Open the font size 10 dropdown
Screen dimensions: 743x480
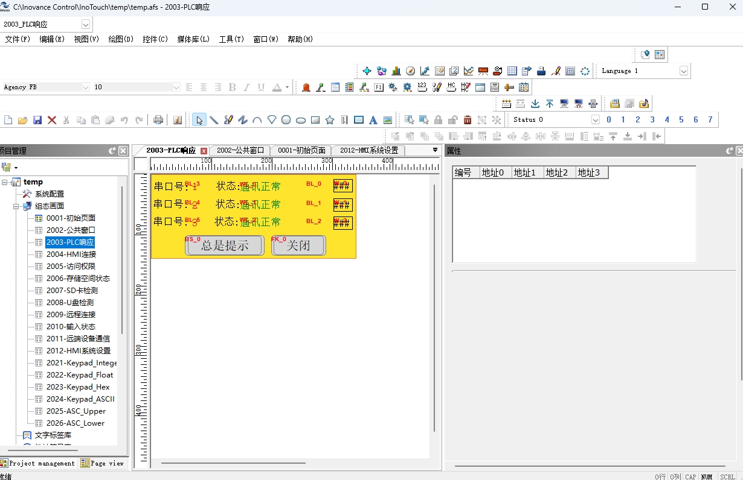coord(176,87)
